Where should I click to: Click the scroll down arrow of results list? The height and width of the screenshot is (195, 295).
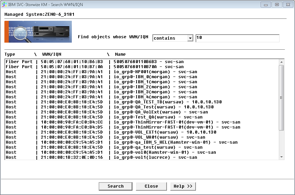pyautogui.click(x=282, y=157)
